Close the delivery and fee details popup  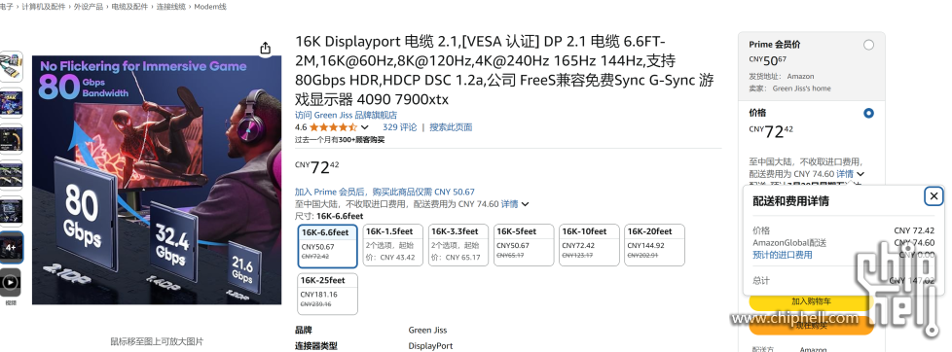tap(934, 196)
